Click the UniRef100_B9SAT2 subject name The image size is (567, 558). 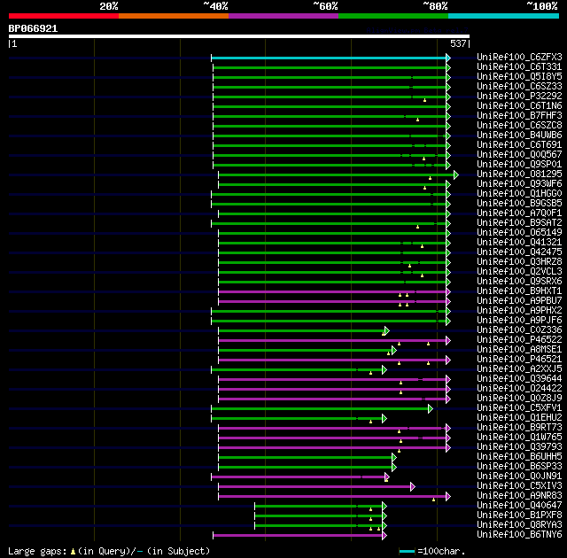pos(519,223)
